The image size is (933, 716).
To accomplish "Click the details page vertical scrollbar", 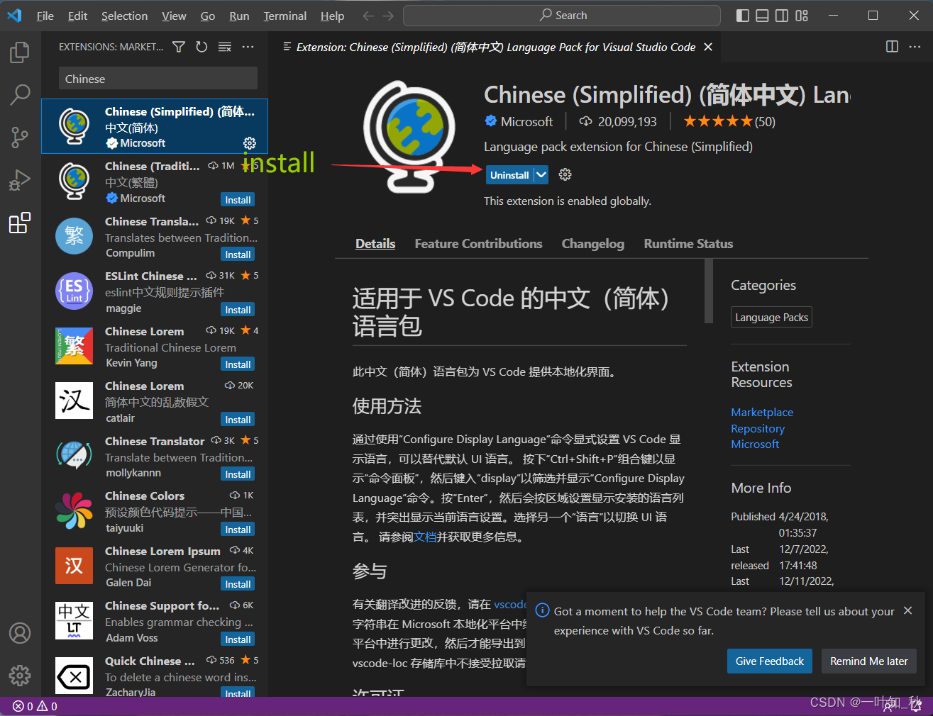I will (x=708, y=291).
